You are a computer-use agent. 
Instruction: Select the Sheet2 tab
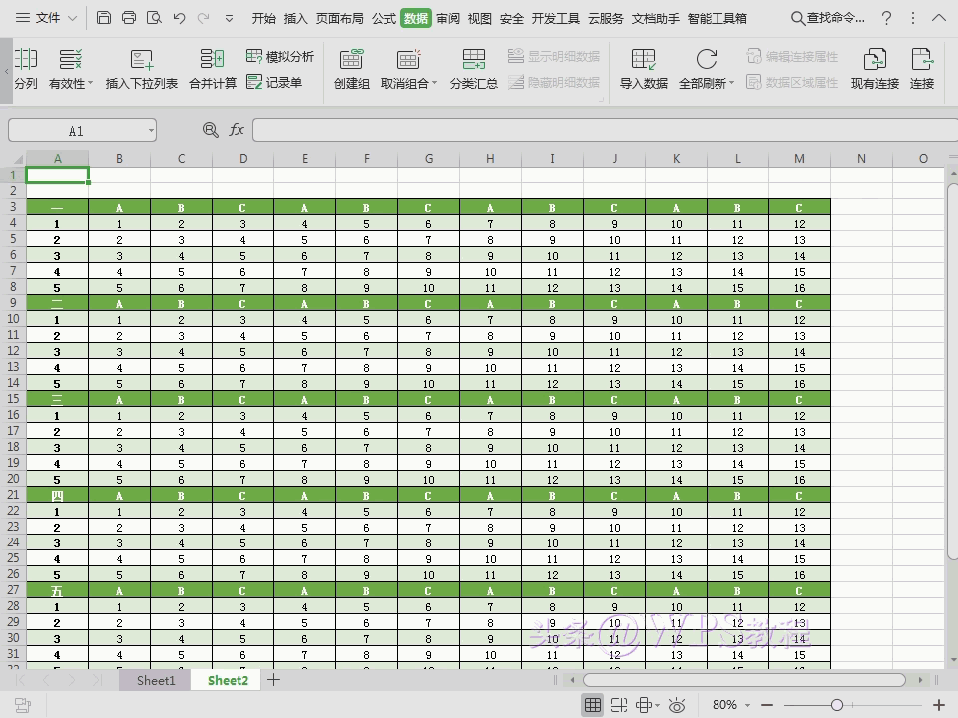[x=228, y=680]
